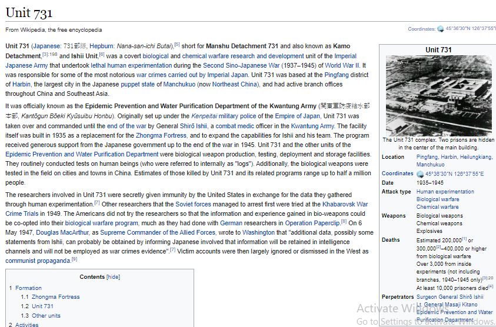Viewport: 496px width, 327px height.
Task: Jump to citation [5] after Butai
Action: 177,45
